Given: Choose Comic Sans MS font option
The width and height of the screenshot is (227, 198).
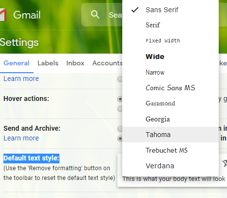Looking at the screenshot, I should 170,88.
